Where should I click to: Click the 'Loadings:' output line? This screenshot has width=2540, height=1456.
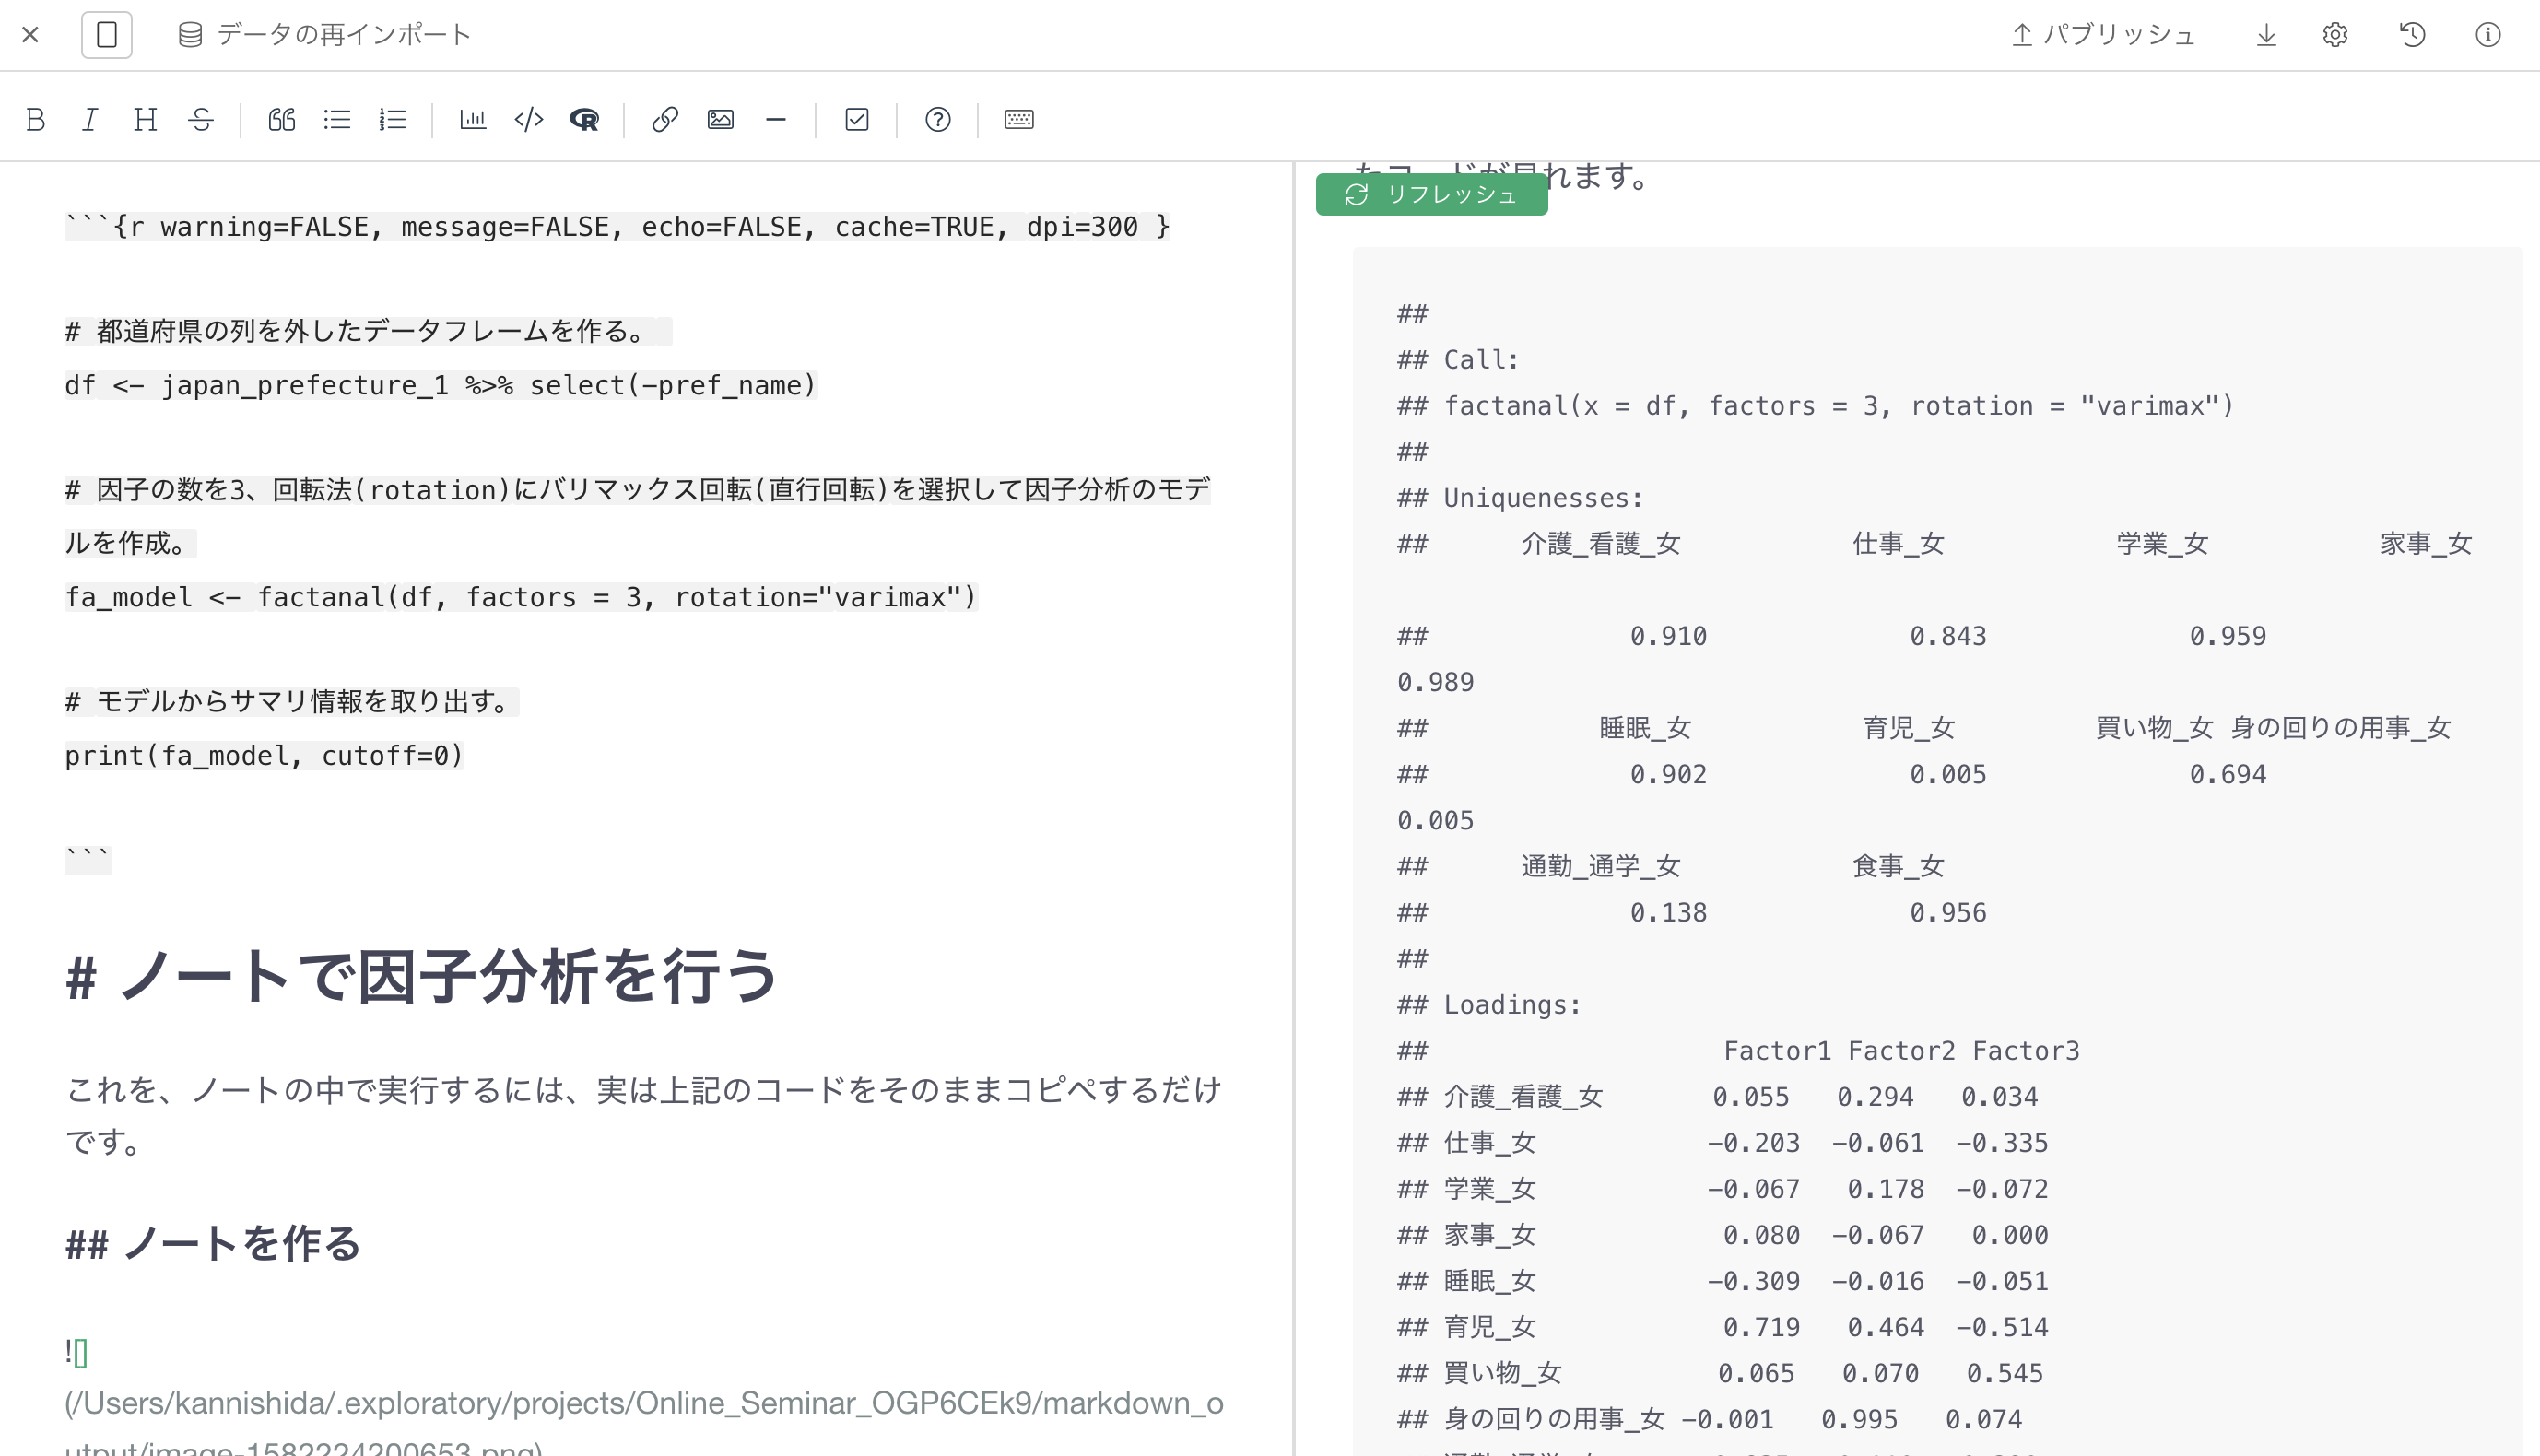tap(1489, 1006)
